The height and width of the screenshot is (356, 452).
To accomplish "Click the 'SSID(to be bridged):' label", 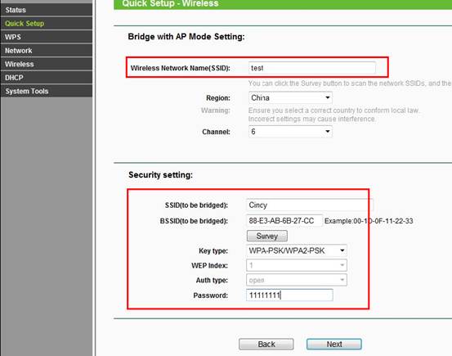I will point(196,205).
